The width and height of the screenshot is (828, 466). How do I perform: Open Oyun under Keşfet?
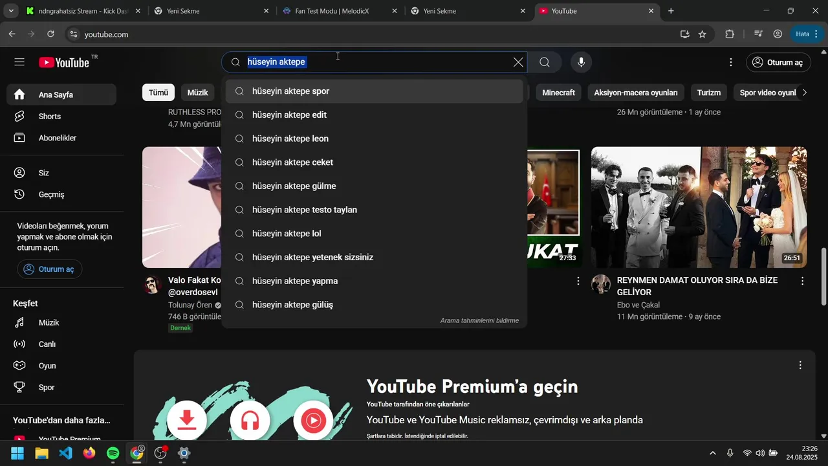62,366
